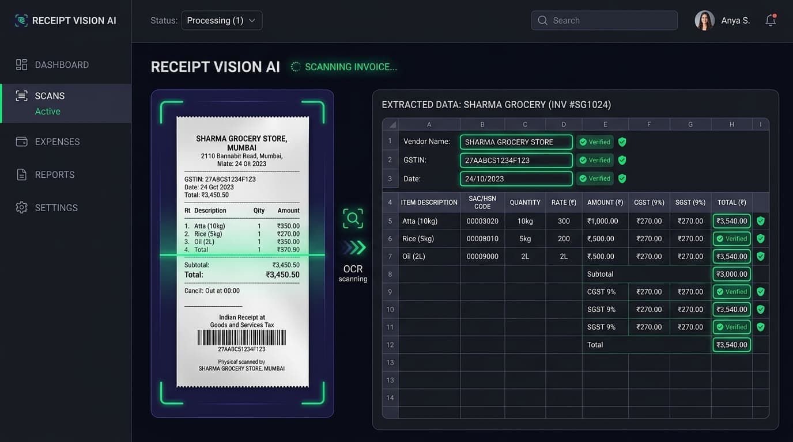Click the Verified badge in row 11
793x442 pixels.
coord(732,327)
